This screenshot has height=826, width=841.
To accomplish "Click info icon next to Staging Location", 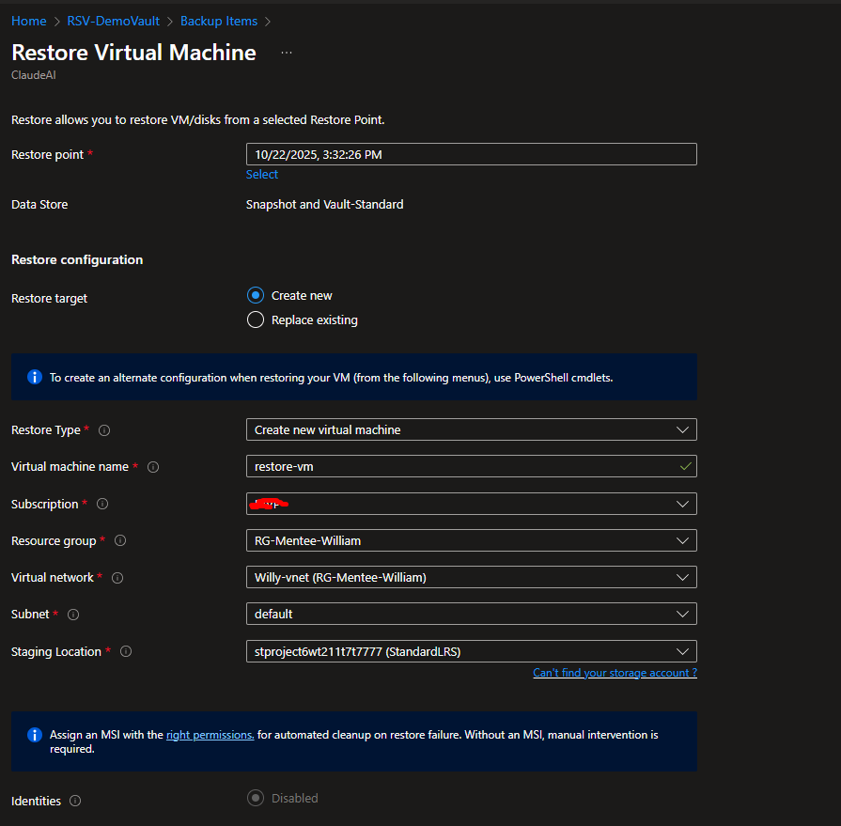I will (125, 652).
